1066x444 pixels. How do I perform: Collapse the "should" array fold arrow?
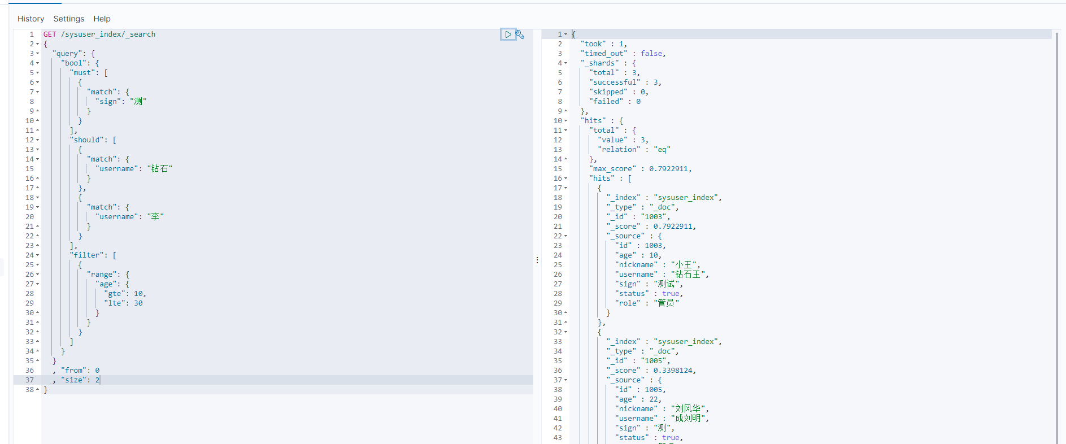point(38,140)
